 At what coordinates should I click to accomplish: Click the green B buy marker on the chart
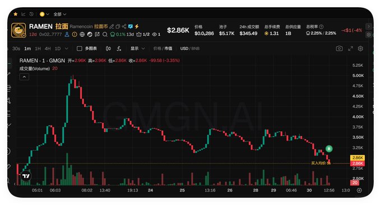[329, 149]
